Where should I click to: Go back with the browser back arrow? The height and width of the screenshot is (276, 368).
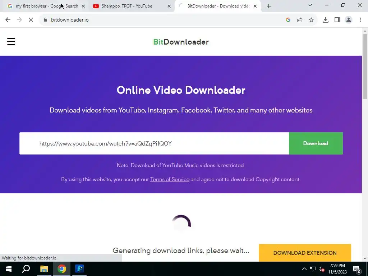tap(8, 20)
